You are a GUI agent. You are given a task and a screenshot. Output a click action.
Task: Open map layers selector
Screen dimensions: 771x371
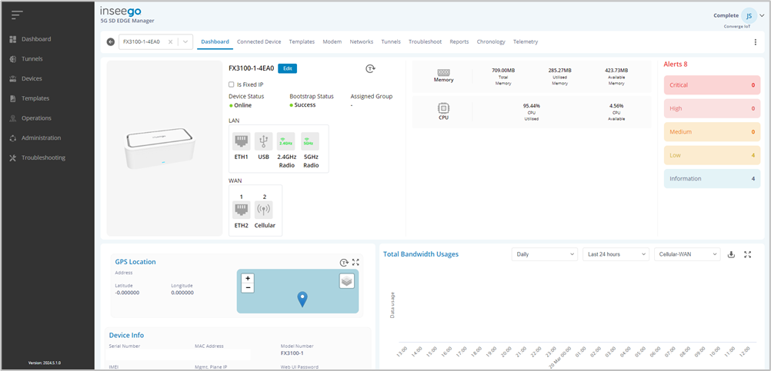coord(347,280)
